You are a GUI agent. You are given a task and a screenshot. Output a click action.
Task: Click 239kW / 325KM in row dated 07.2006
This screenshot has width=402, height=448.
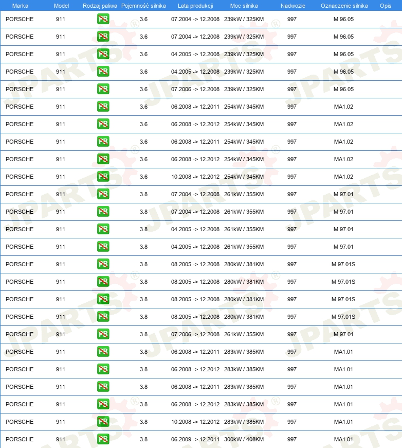point(244,89)
